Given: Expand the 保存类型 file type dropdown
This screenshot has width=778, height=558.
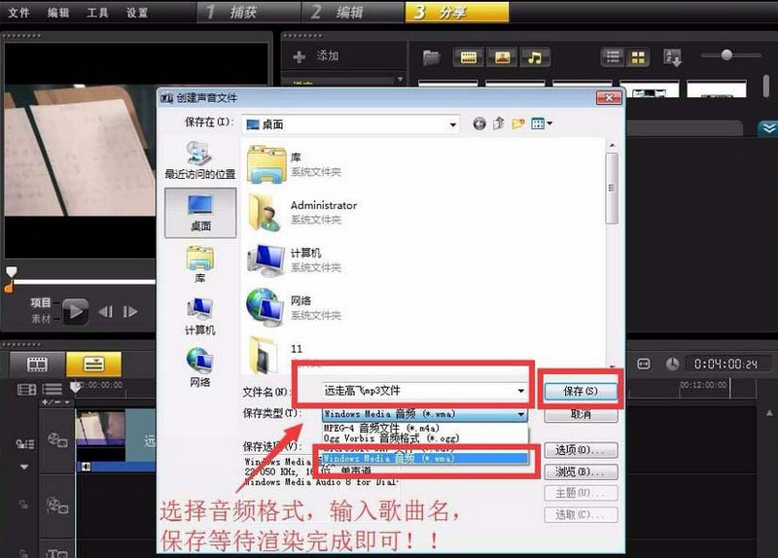Looking at the screenshot, I should click(x=521, y=414).
